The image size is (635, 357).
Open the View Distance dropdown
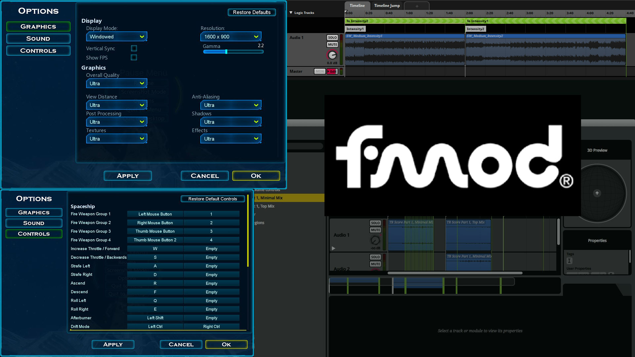[x=116, y=105]
